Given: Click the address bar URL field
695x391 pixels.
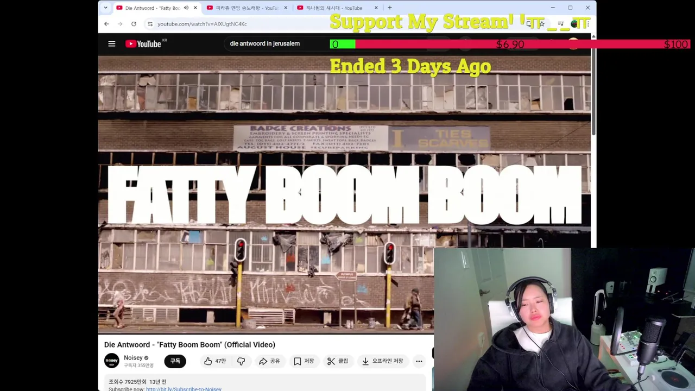Looking at the screenshot, I should [x=337, y=24].
